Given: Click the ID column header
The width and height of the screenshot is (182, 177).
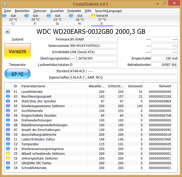Looking at the screenshot, I should [15, 86].
